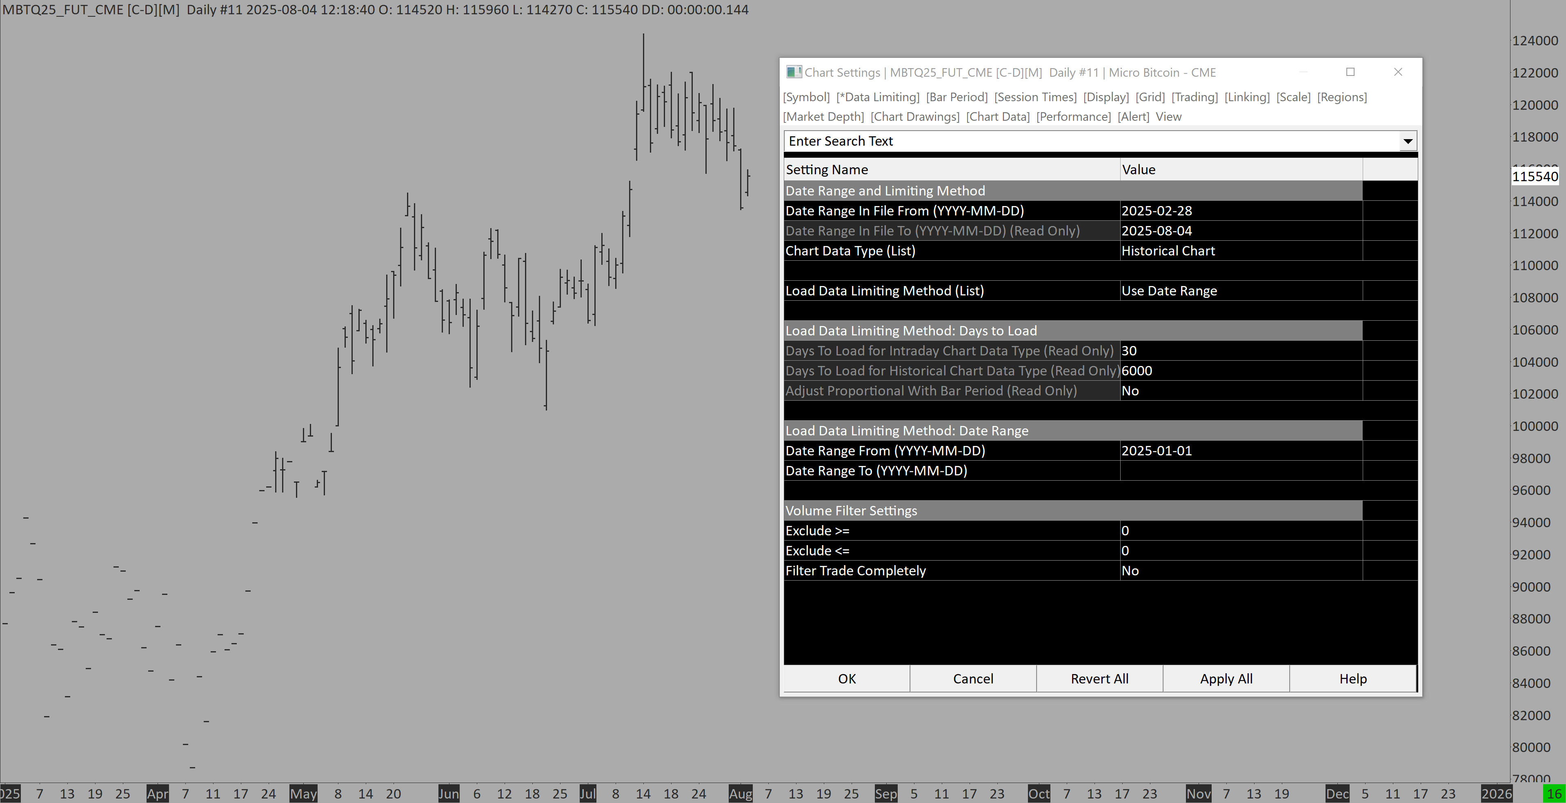Viewport: 1566px width, 803px height.
Task: Toggle Filter Trade Completely value
Action: [1240, 571]
